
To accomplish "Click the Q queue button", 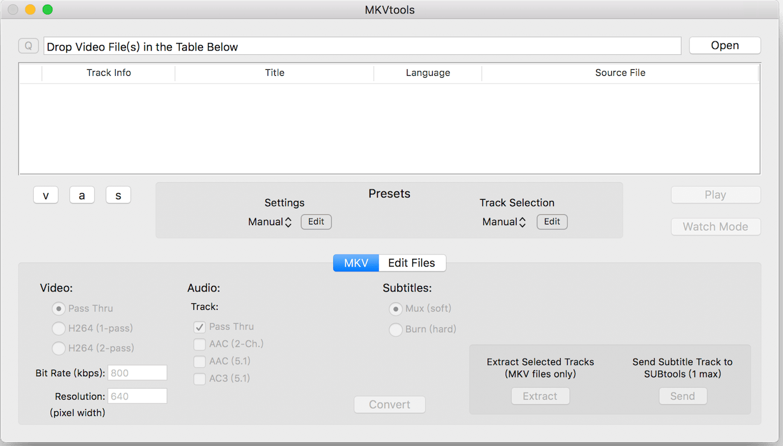I will pos(28,46).
